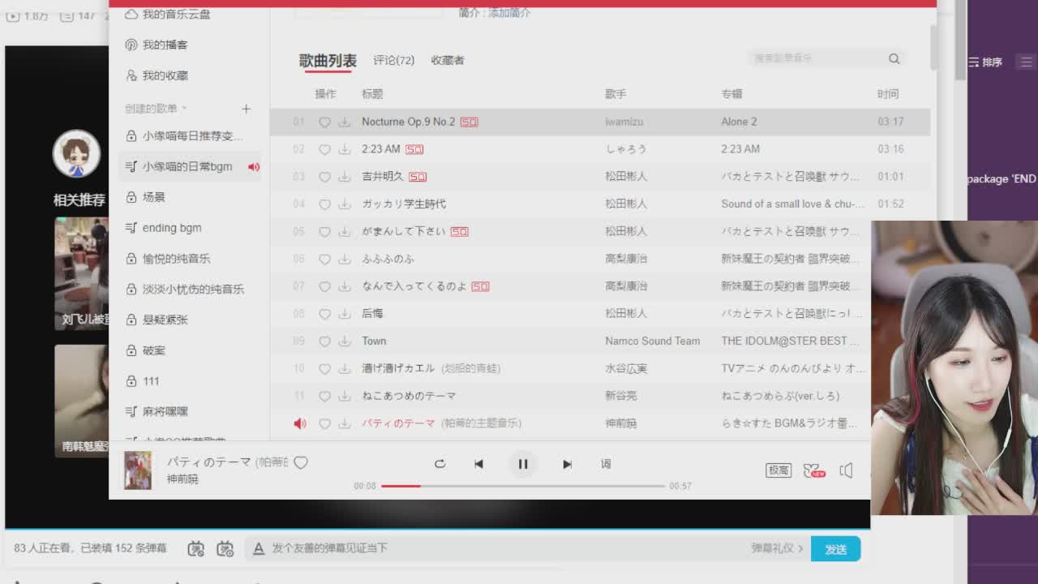Focus the playlist search field

pyautogui.click(x=817, y=58)
